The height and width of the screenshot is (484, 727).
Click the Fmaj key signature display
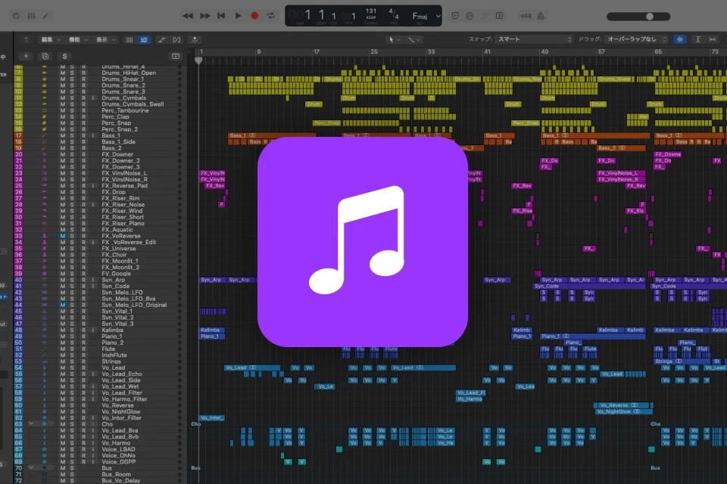tap(420, 16)
